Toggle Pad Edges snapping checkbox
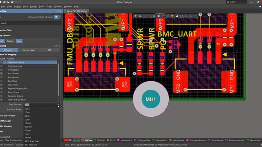Screen dimensions: 262x147 [x=2, y=81]
